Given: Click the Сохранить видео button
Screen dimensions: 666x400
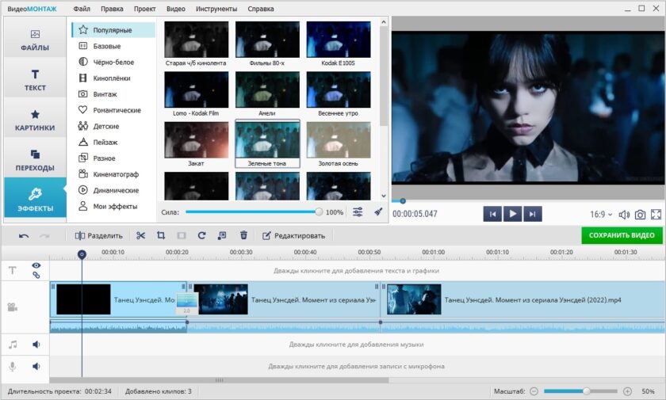Looking at the screenshot, I should (x=622, y=235).
